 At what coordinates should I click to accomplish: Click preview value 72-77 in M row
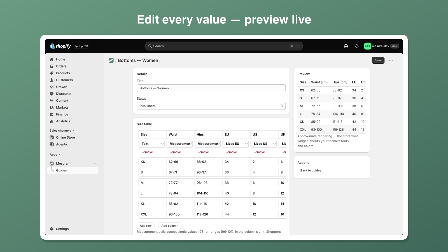(x=316, y=106)
